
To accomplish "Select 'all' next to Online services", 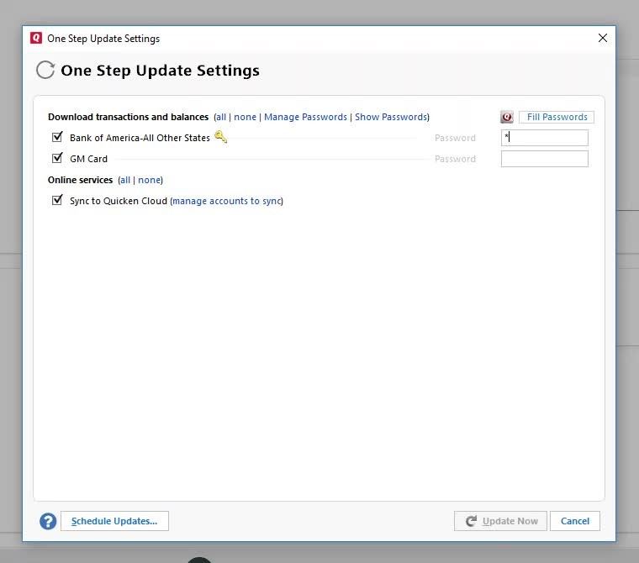I will (x=124, y=180).
